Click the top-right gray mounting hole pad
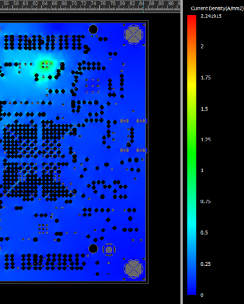Screen dimensions: 244x304 click(133, 35)
